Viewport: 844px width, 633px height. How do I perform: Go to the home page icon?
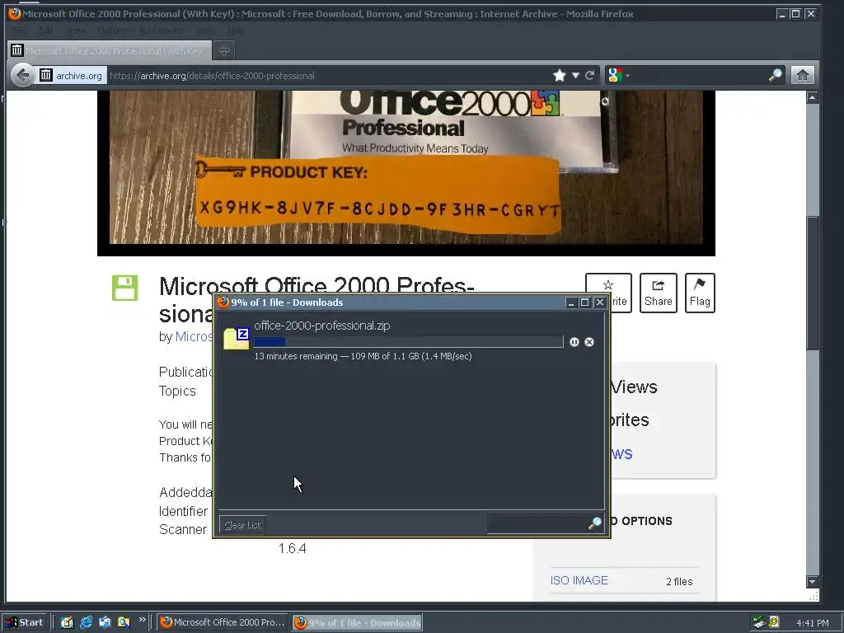(803, 75)
